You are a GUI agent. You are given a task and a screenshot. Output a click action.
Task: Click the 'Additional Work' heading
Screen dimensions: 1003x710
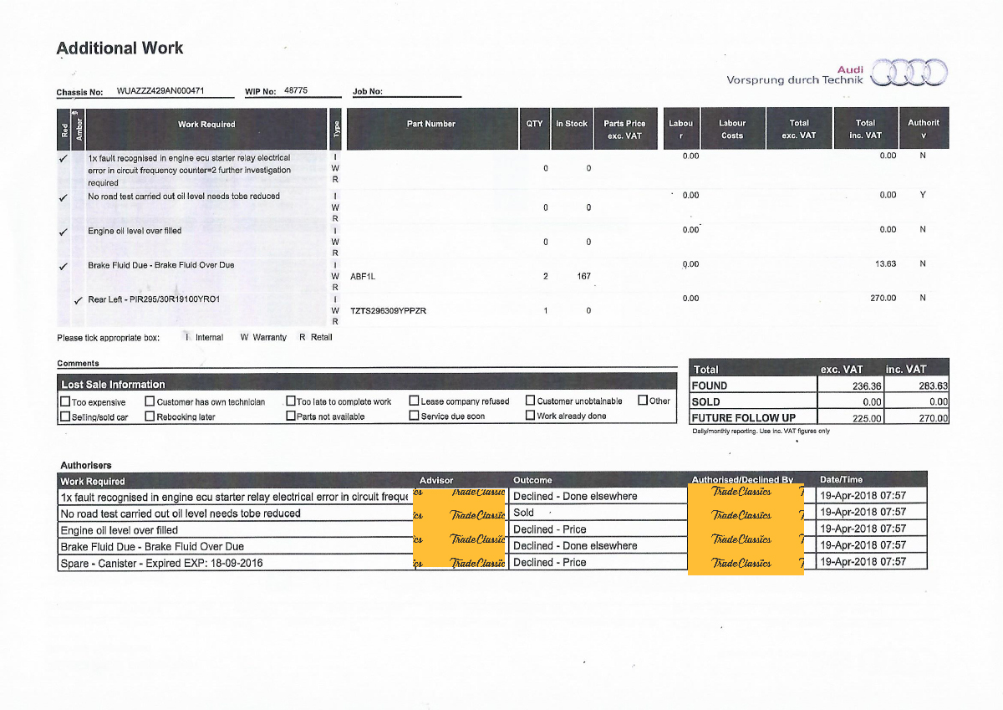coord(120,49)
